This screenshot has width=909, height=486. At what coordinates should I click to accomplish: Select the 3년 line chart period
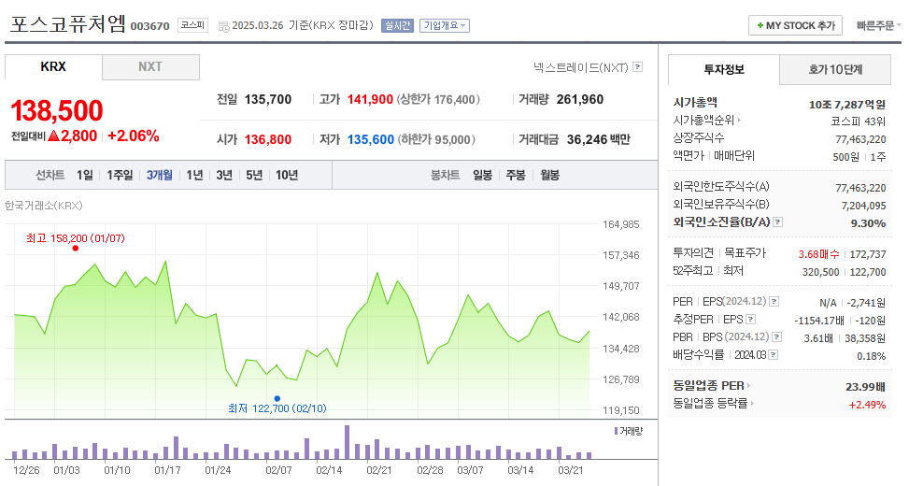coord(224,175)
